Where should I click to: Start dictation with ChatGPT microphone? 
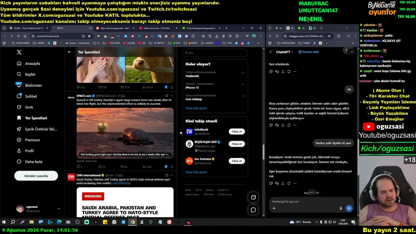(x=341, y=208)
